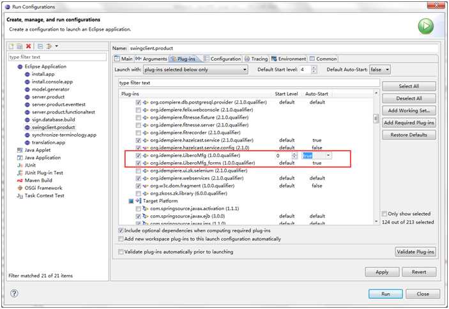Click the org.idempiere.webservices plug-in icon

click(x=146, y=178)
